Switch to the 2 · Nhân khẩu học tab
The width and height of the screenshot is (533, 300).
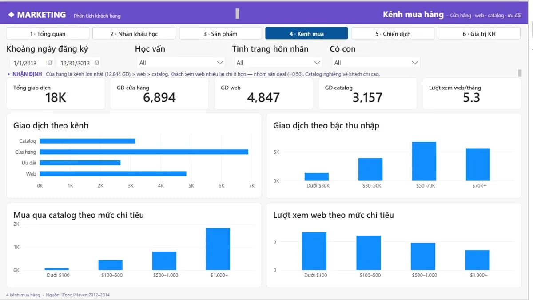[134, 34]
